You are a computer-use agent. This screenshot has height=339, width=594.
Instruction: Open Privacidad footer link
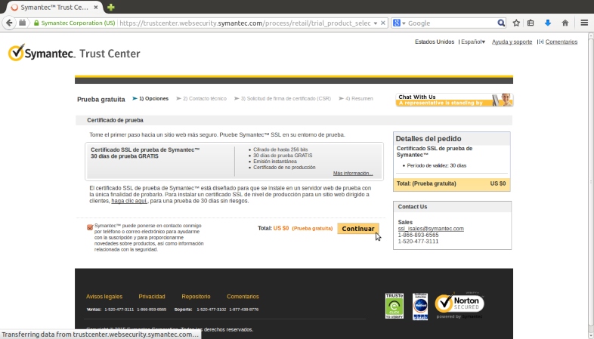pos(152,297)
